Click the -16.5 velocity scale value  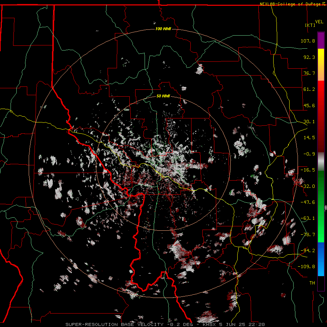(x=308, y=170)
